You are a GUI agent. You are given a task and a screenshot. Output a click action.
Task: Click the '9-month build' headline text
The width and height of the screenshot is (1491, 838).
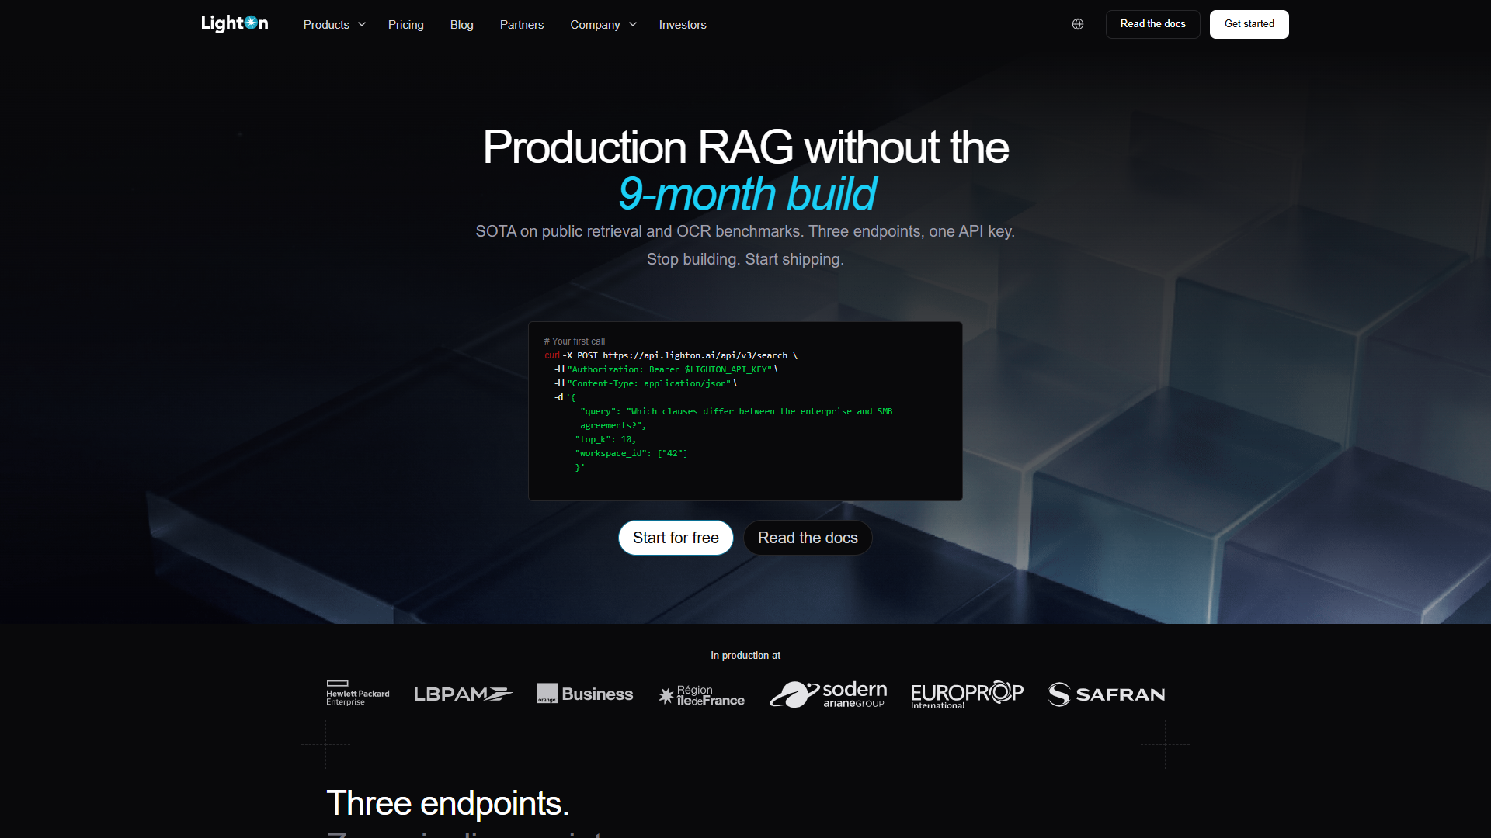point(746,193)
